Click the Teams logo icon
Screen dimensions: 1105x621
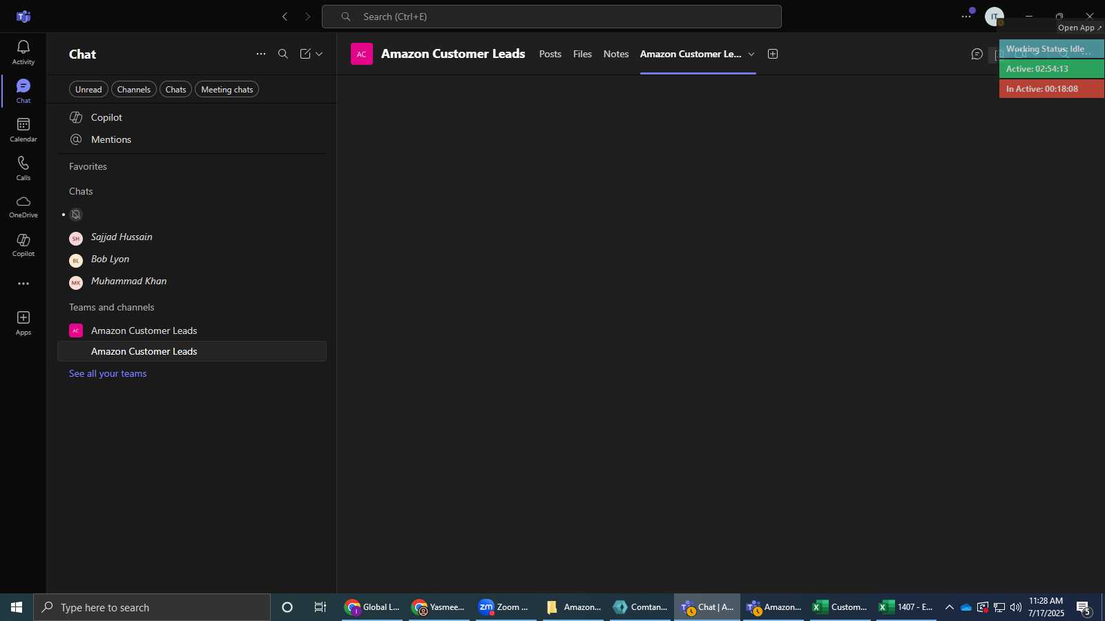click(23, 17)
